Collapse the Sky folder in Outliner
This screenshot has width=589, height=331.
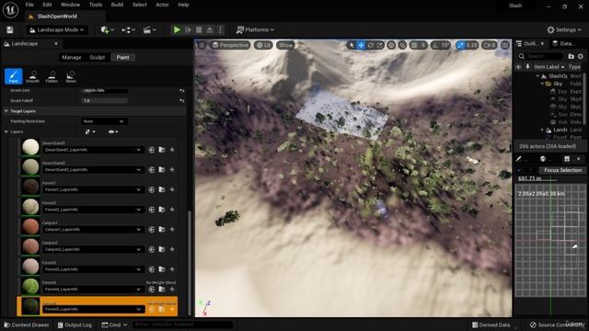tap(542, 84)
